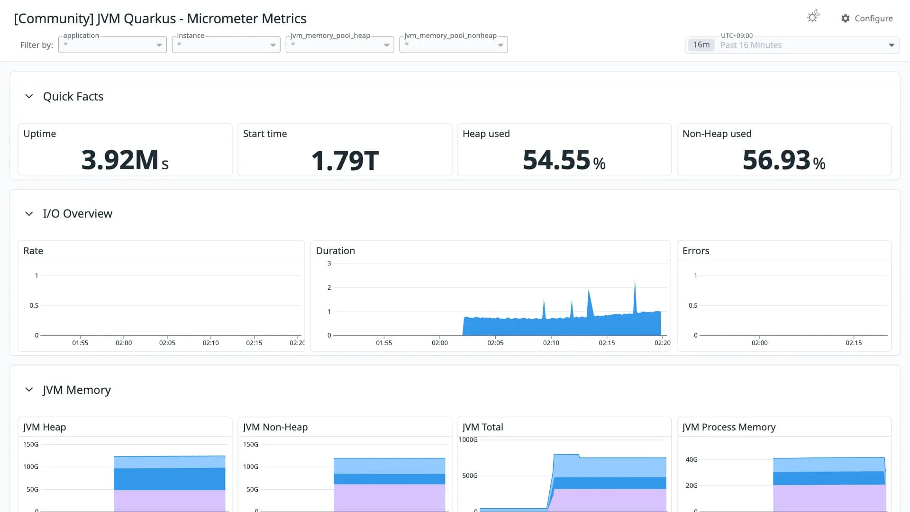Viewport: 910px width, 512px height.
Task: Click the JVM Memory section title
Action: 77,390
